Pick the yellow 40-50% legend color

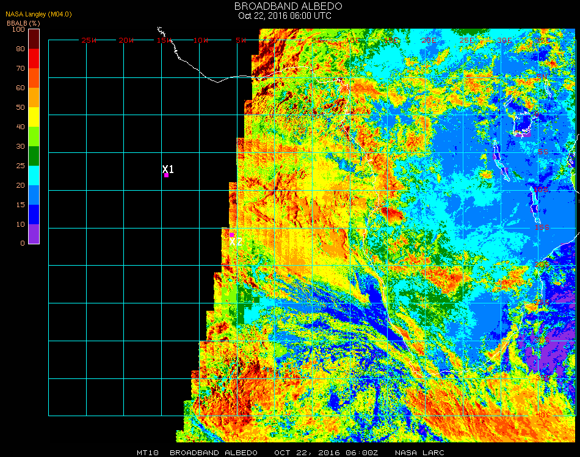tap(34, 116)
